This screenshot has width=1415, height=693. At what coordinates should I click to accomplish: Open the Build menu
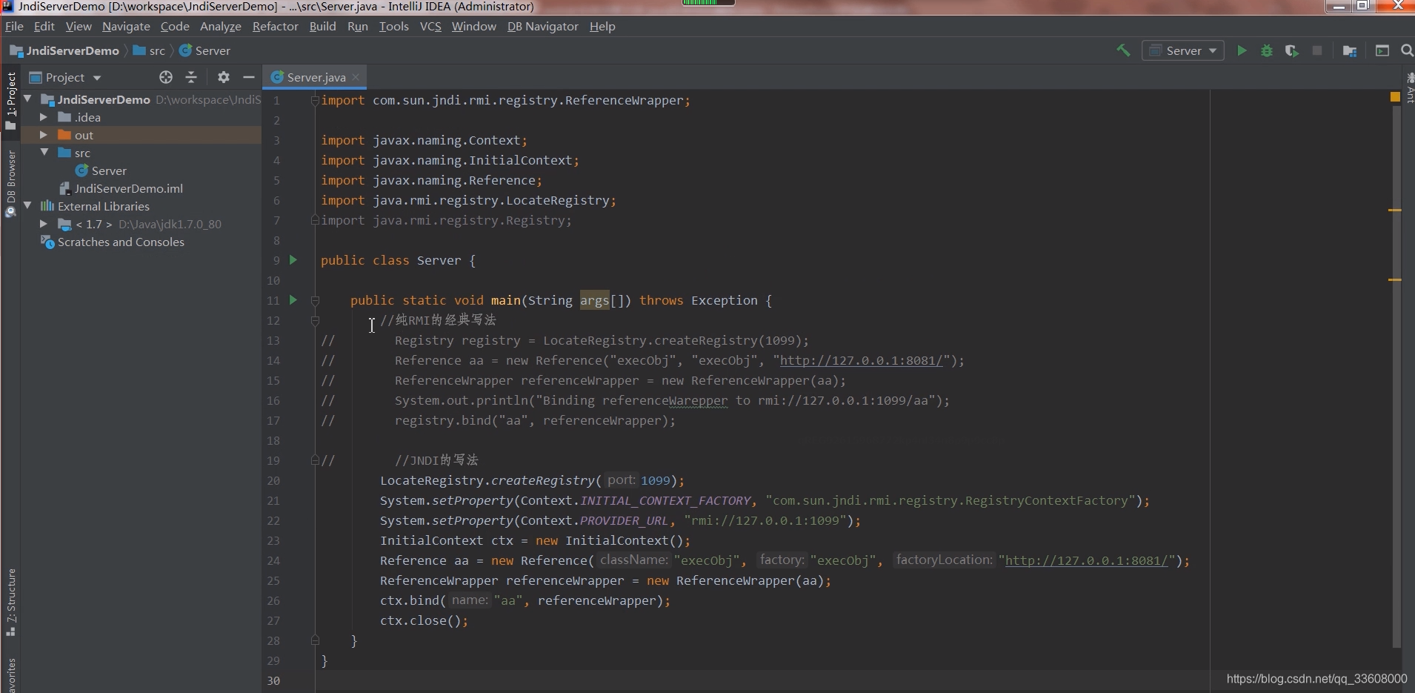tap(322, 26)
